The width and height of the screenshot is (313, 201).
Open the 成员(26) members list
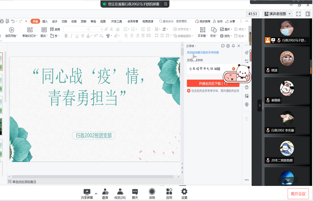click(120, 192)
